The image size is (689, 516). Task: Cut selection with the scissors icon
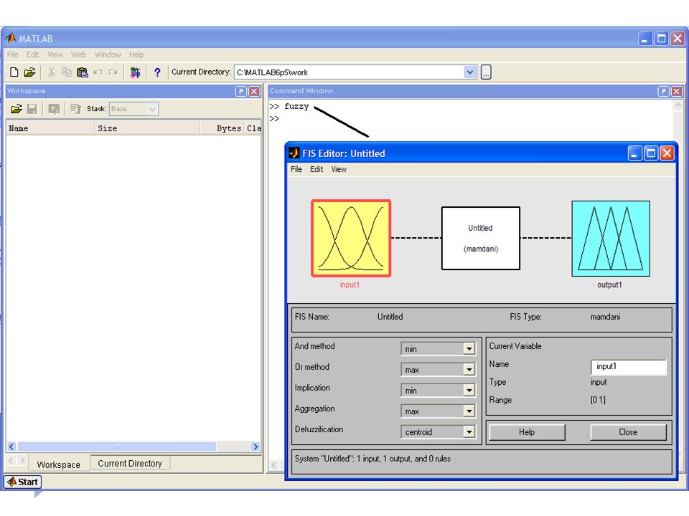(x=52, y=72)
